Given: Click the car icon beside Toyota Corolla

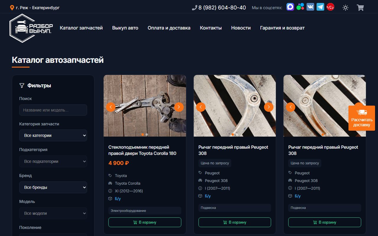Looking at the screenshot, I should point(110,183).
